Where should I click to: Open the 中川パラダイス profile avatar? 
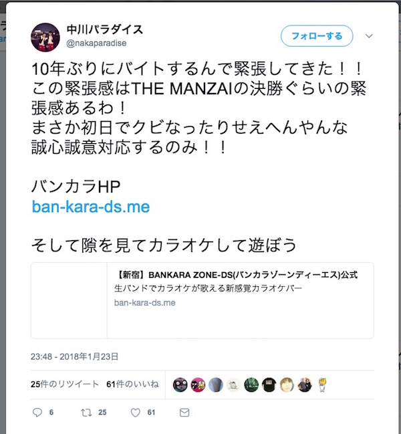45,37
